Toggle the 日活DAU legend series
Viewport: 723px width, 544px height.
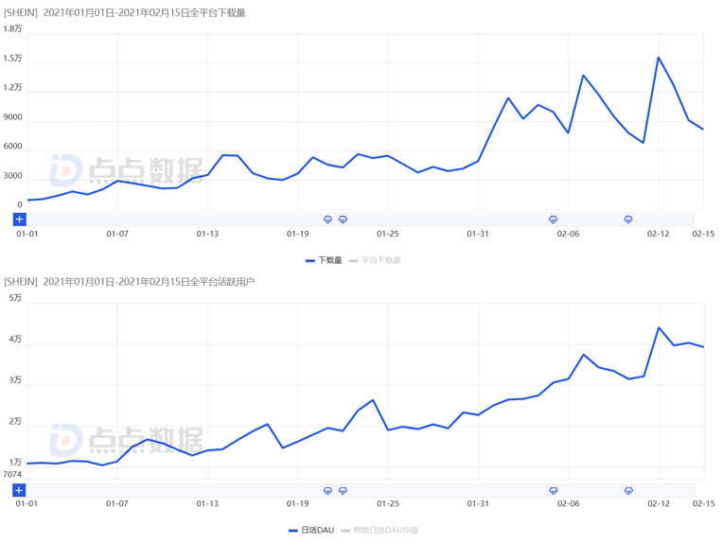tap(311, 531)
